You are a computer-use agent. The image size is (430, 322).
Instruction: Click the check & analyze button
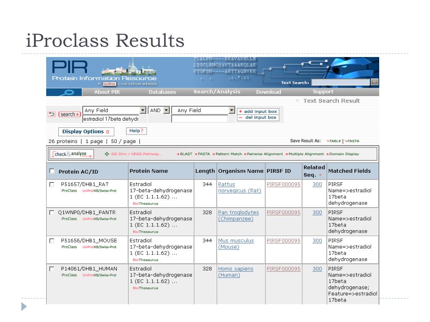71,154
